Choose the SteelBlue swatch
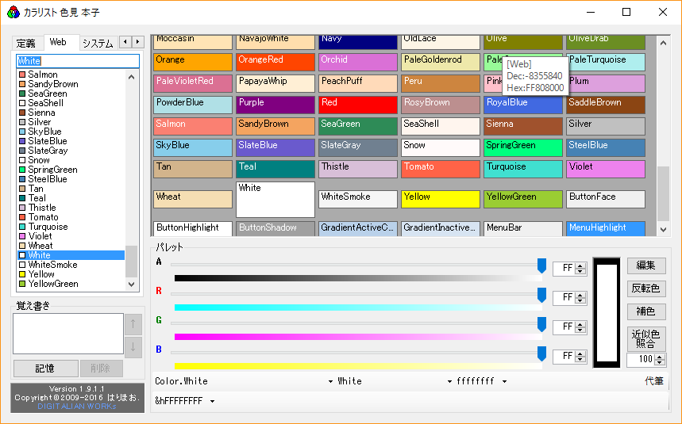This screenshot has height=424, width=682. tap(606, 147)
